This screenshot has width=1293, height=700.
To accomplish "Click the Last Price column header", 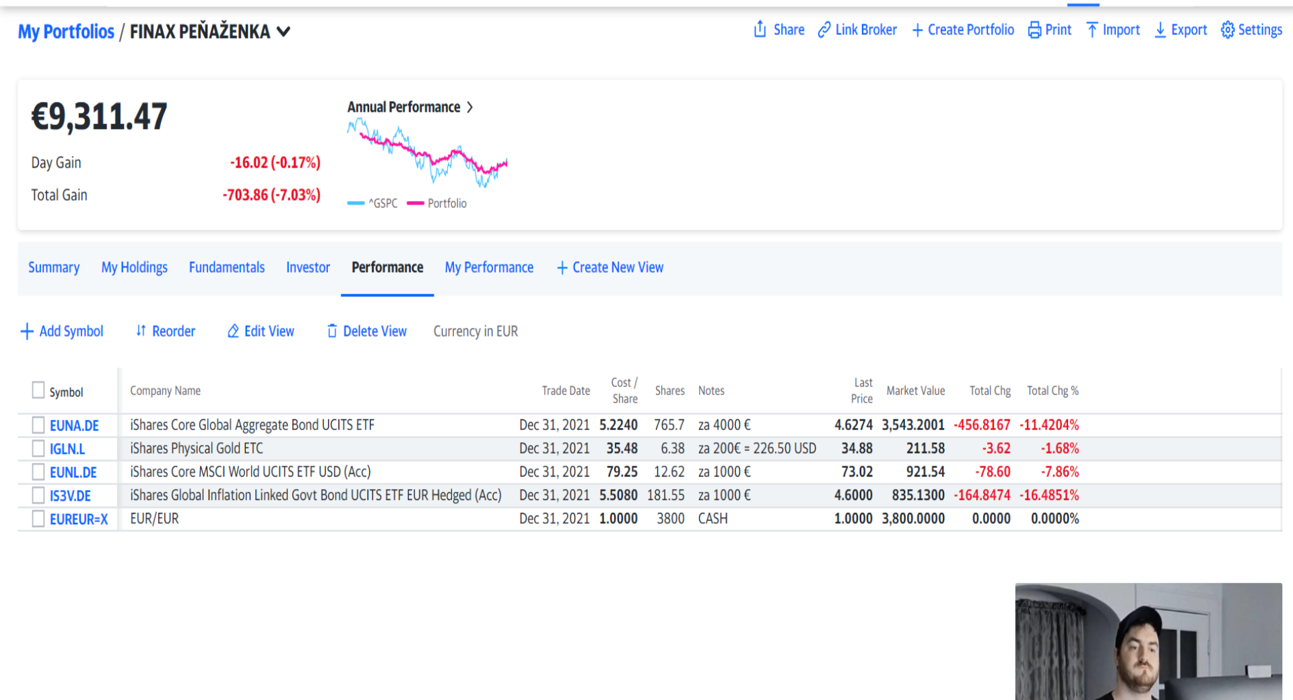I will [x=862, y=390].
